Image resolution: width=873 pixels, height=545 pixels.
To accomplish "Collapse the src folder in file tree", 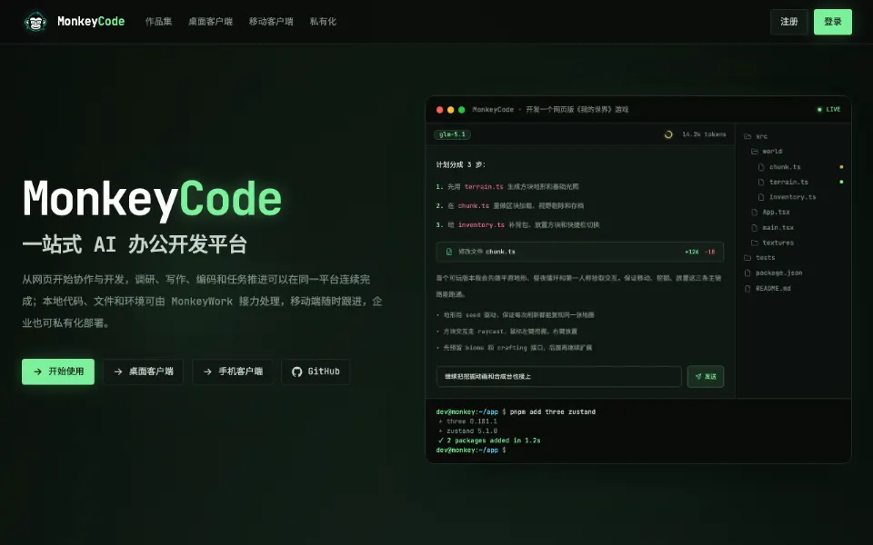I will (x=756, y=136).
